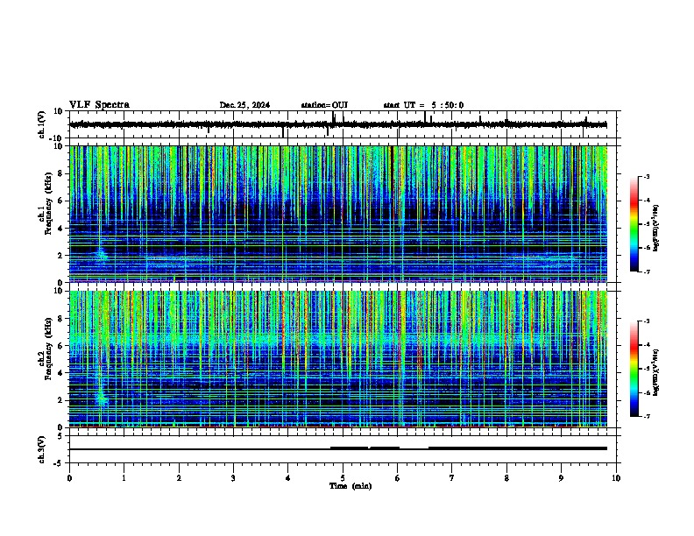Viewport: 694px width, 536px height.
Task: Click time axis tick label "1"
Action: [124, 478]
